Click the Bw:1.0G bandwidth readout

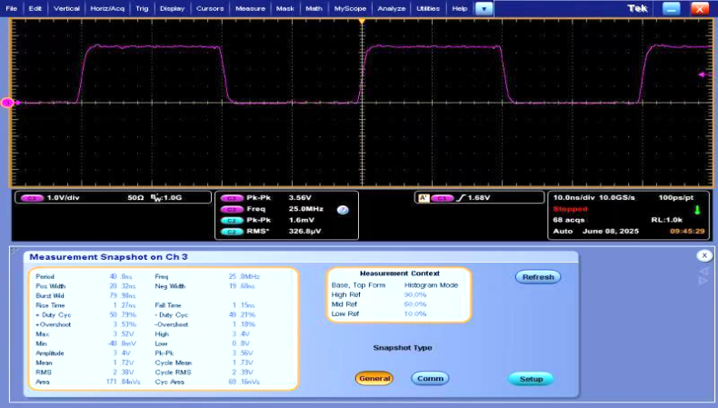[x=166, y=198]
